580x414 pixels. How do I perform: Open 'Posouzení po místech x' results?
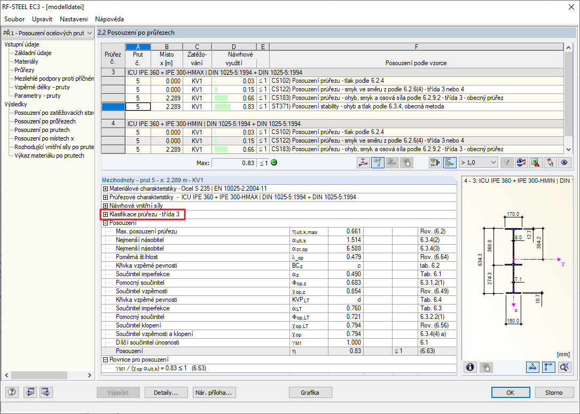pos(44,138)
